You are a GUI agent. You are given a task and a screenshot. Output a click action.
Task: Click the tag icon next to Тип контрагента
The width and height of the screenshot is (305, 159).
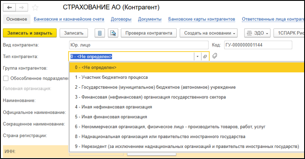point(215,56)
